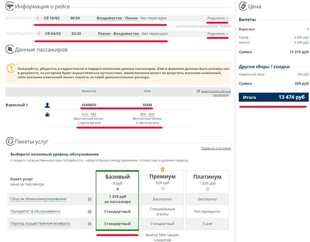Click the return airplane icon
Image resolution: width=310 pixels, height=242 pixels.
tap(39, 34)
